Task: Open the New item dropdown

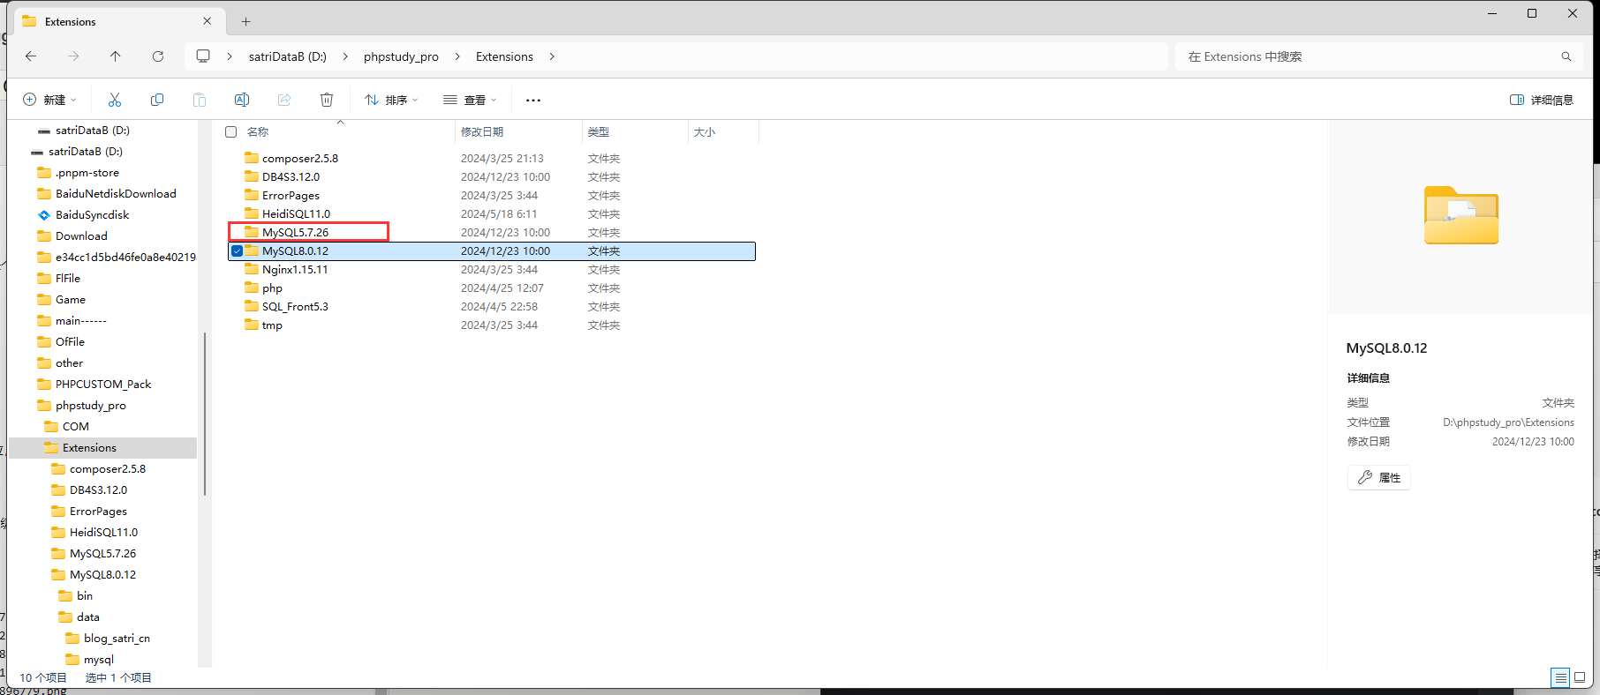Action: [x=49, y=100]
